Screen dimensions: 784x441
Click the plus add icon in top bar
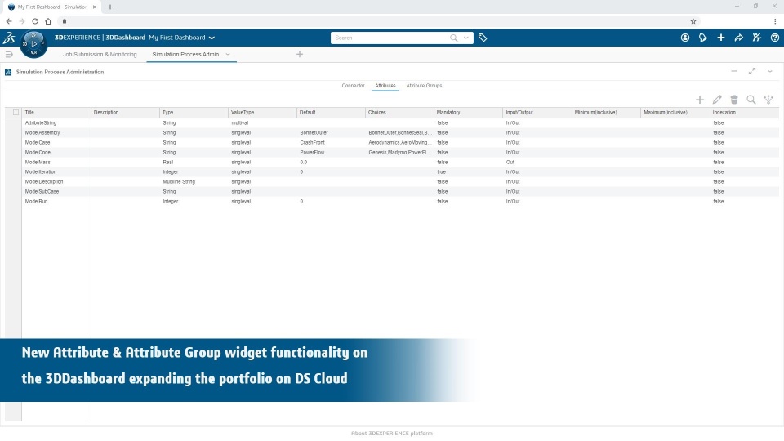click(x=721, y=38)
